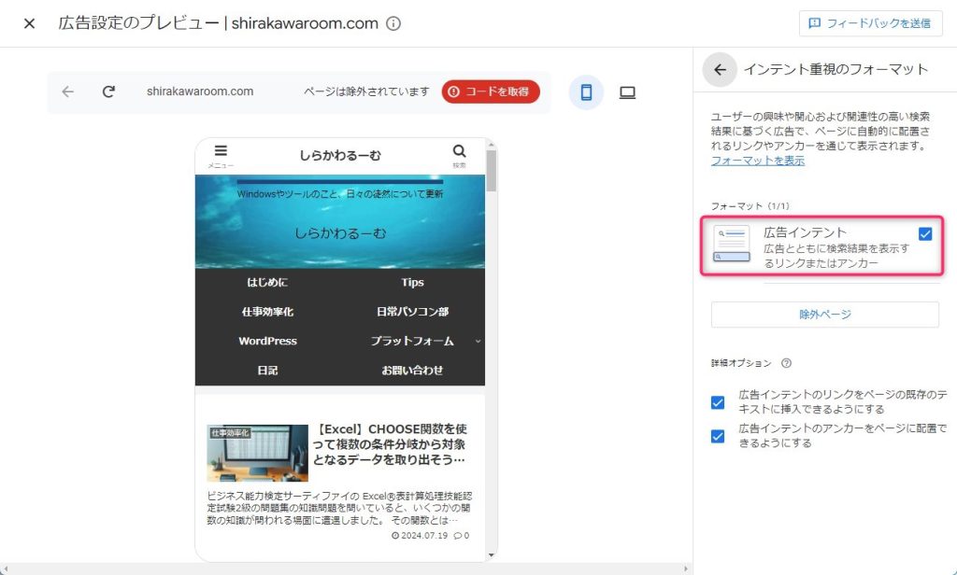Screen dimensions: 957x575
Task: Go back from intent format panel
Action: click(720, 69)
